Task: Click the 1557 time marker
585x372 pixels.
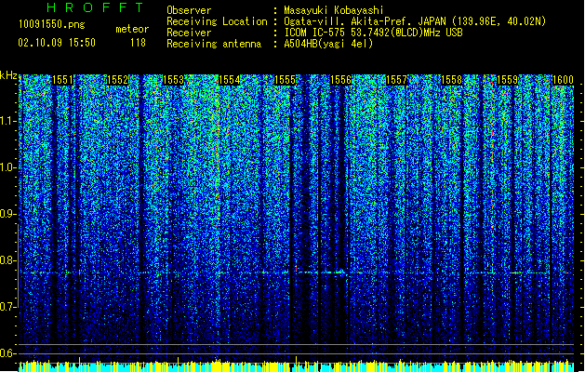Action: point(396,80)
